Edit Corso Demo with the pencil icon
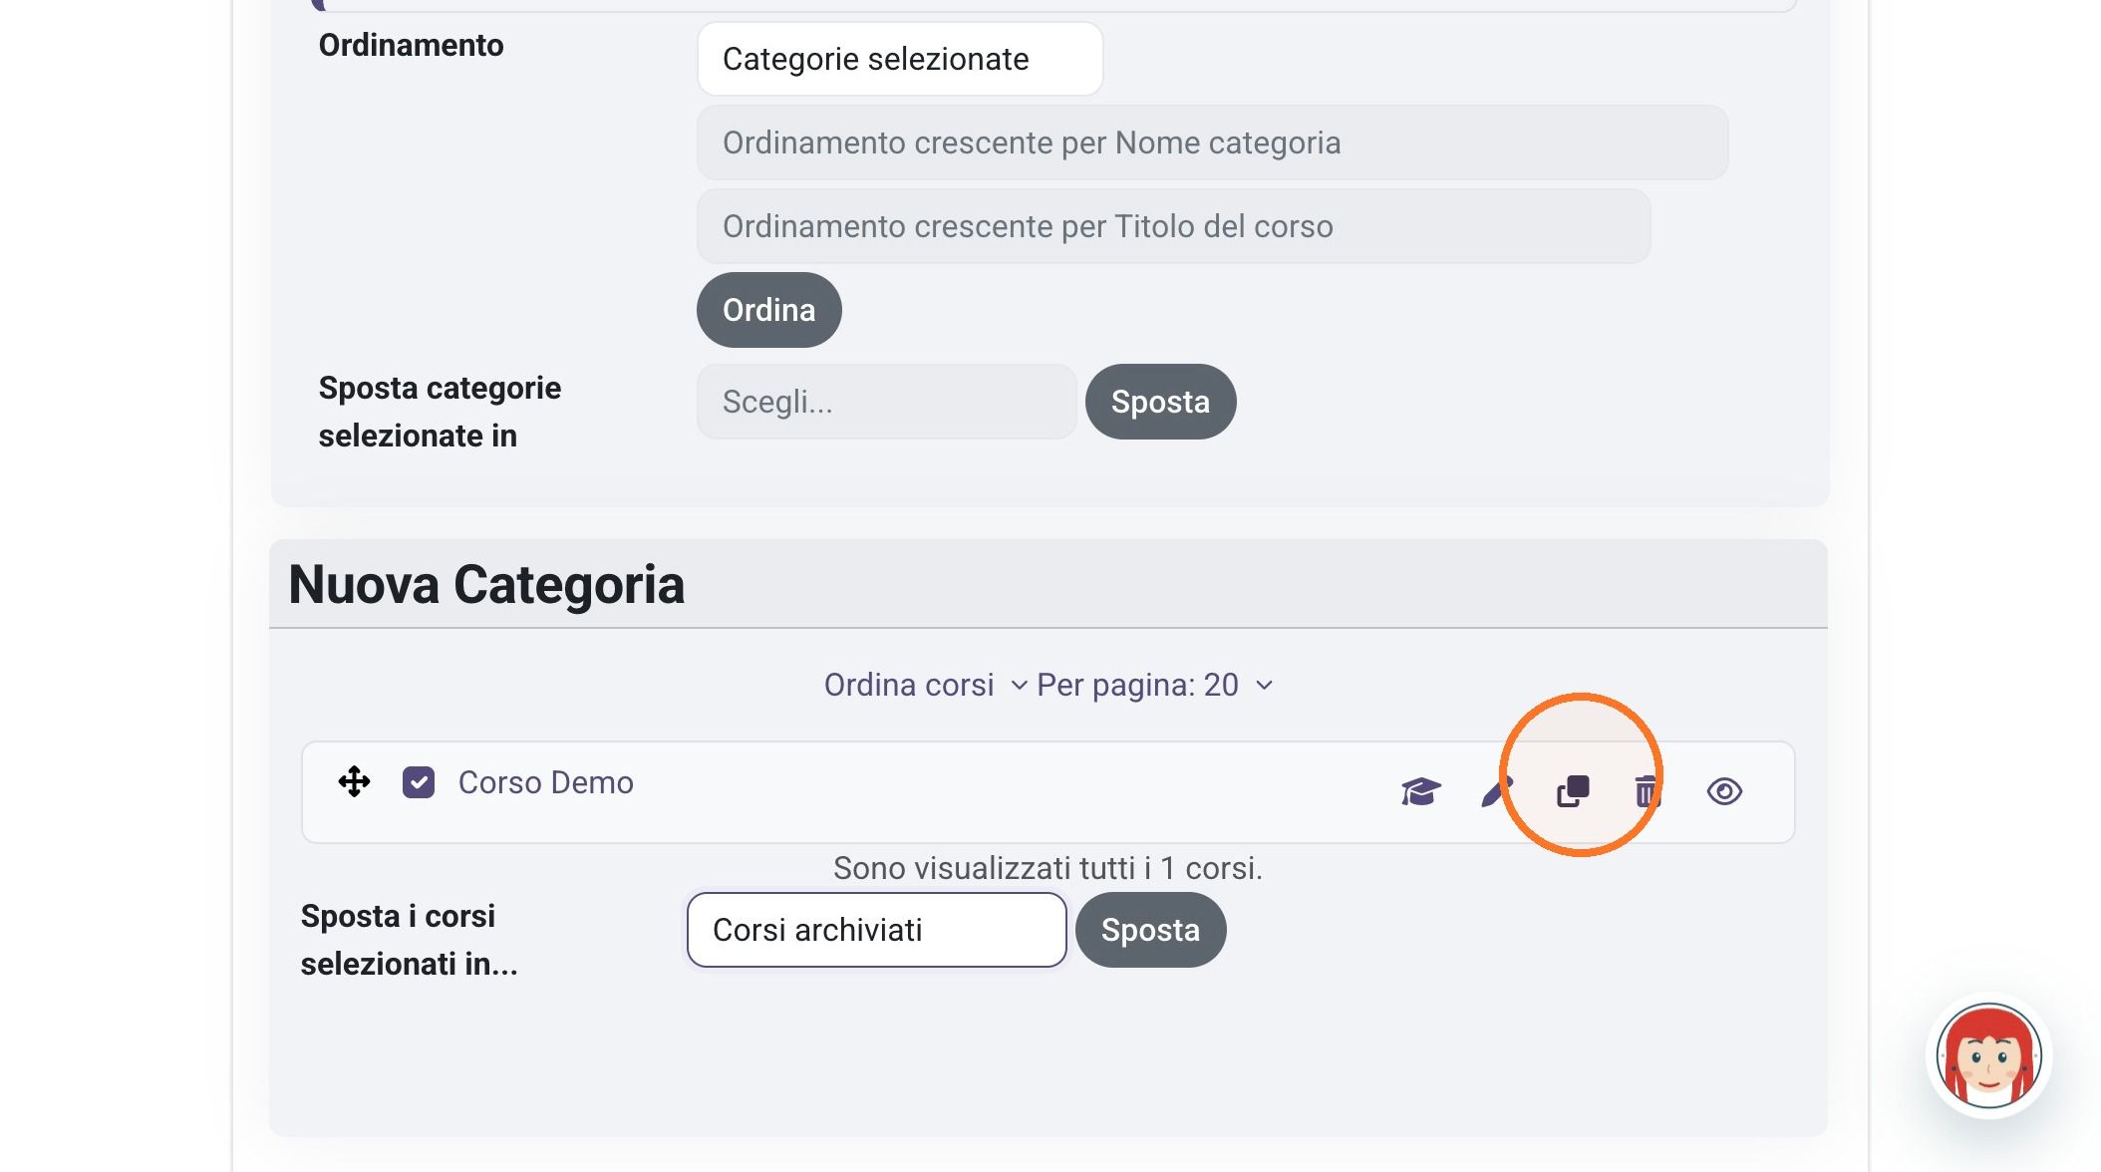 (1496, 791)
